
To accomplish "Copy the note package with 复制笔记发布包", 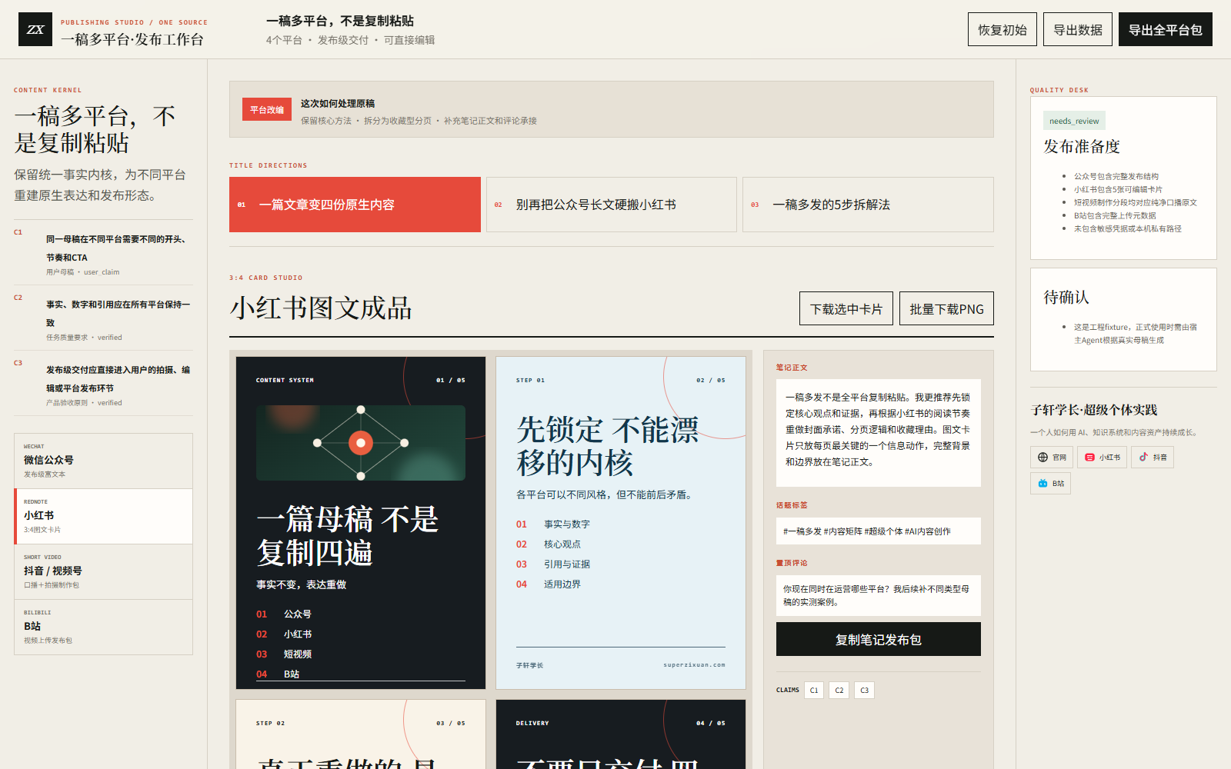I will coord(879,639).
